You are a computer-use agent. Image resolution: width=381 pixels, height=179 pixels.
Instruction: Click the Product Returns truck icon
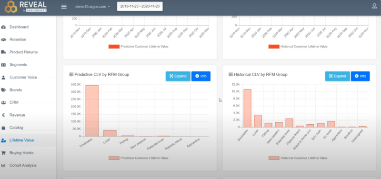pyautogui.click(x=3, y=52)
